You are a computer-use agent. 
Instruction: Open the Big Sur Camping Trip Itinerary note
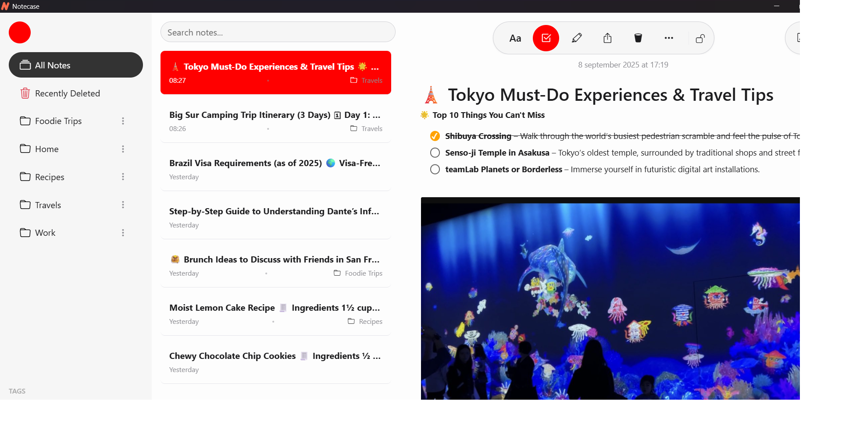coord(276,121)
